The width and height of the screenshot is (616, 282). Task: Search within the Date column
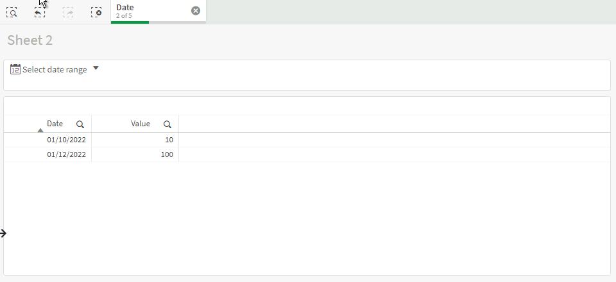point(80,124)
